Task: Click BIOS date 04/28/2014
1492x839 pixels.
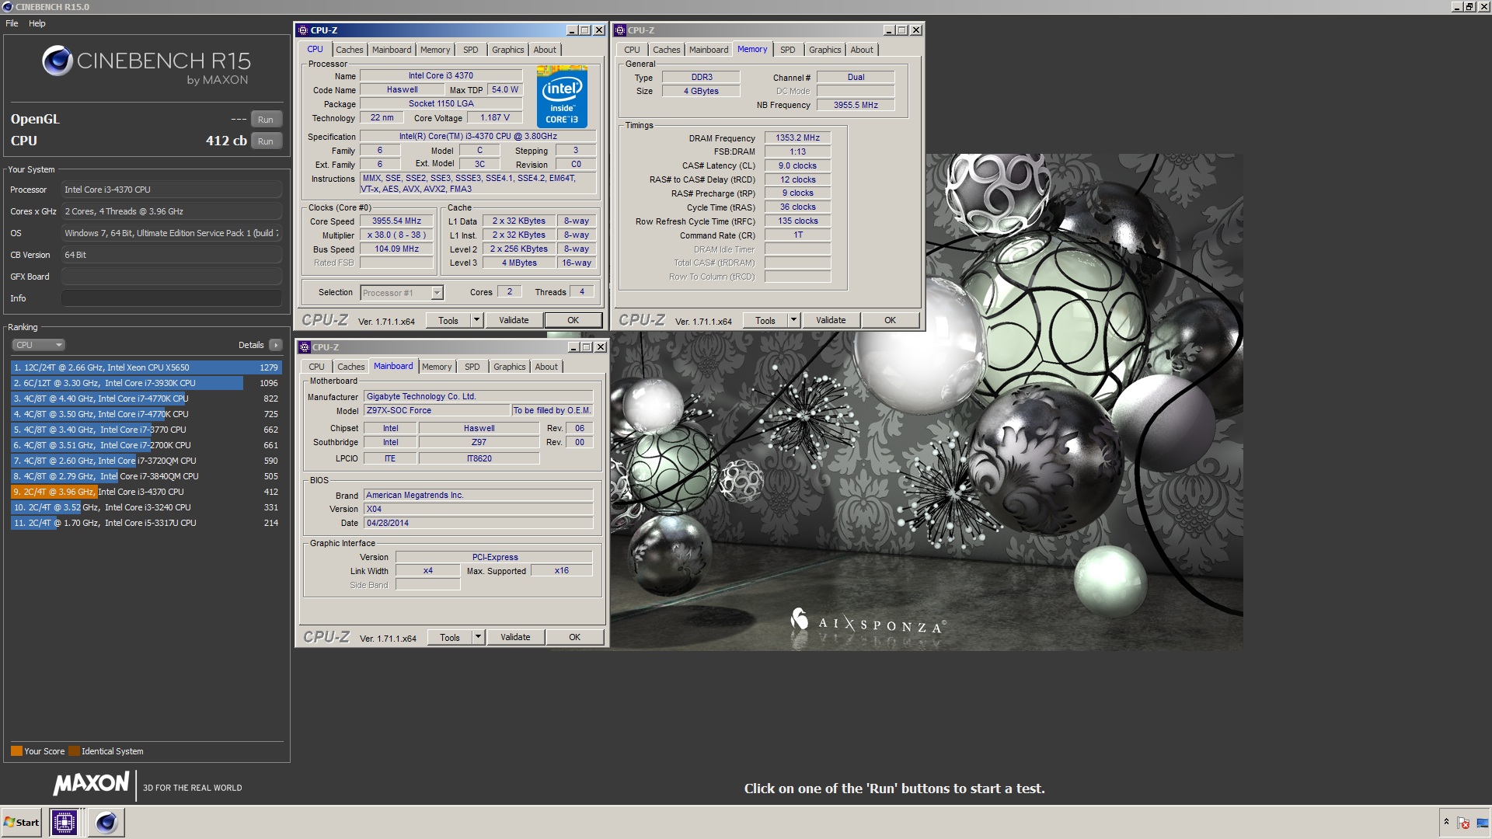Action: pos(478,524)
